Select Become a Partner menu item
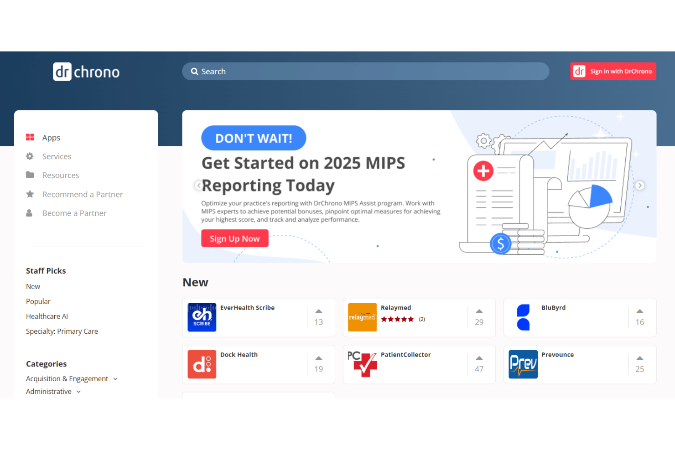 [x=74, y=213]
